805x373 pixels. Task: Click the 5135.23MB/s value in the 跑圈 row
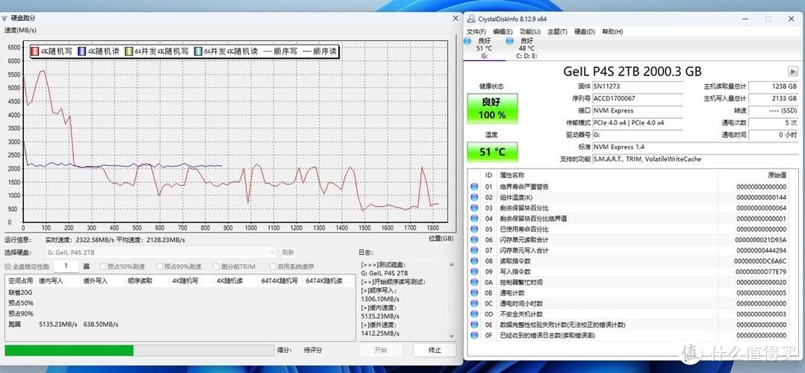[58, 325]
